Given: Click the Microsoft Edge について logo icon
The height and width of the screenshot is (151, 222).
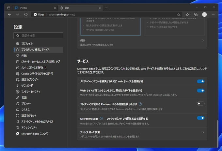Looking at the screenshot, I should (18, 134).
